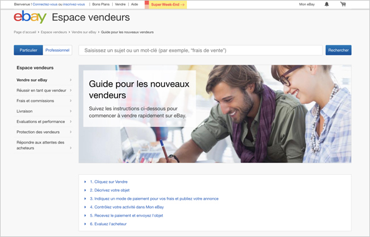This screenshot has width=370, height=237.
Task: Expand triangle beside 5. Recevez le paiement
Action: 85,216
